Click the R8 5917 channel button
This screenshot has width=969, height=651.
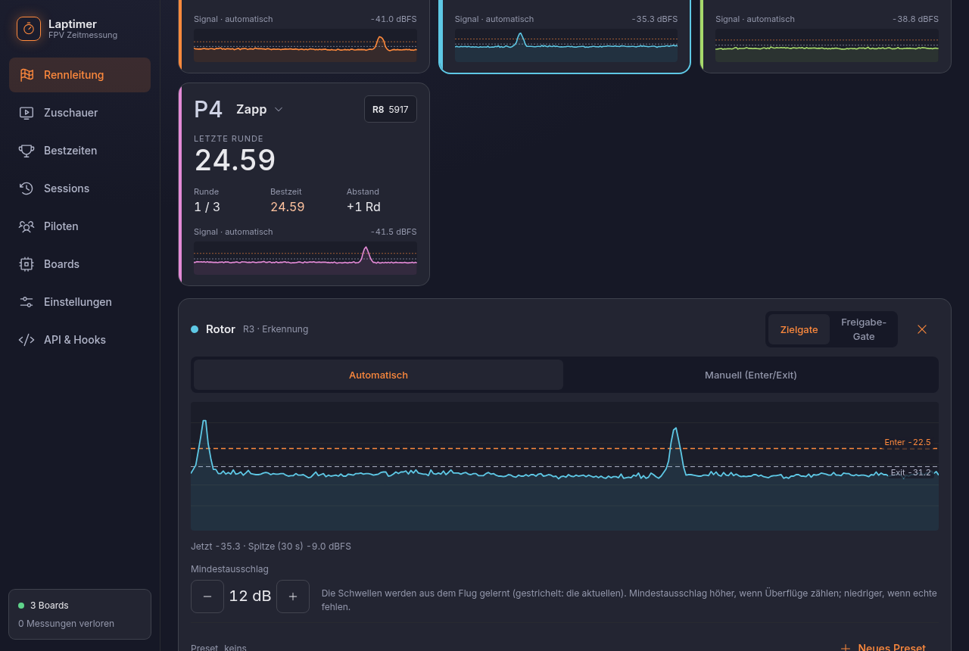click(x=391, y=109)
